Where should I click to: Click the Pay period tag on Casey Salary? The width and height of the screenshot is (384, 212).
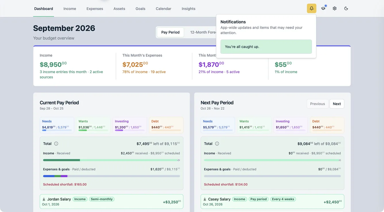tap(258, 199)
